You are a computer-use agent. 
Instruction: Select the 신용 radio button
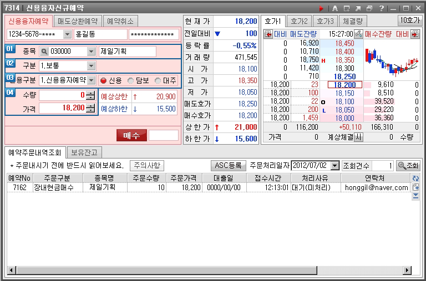103,80
